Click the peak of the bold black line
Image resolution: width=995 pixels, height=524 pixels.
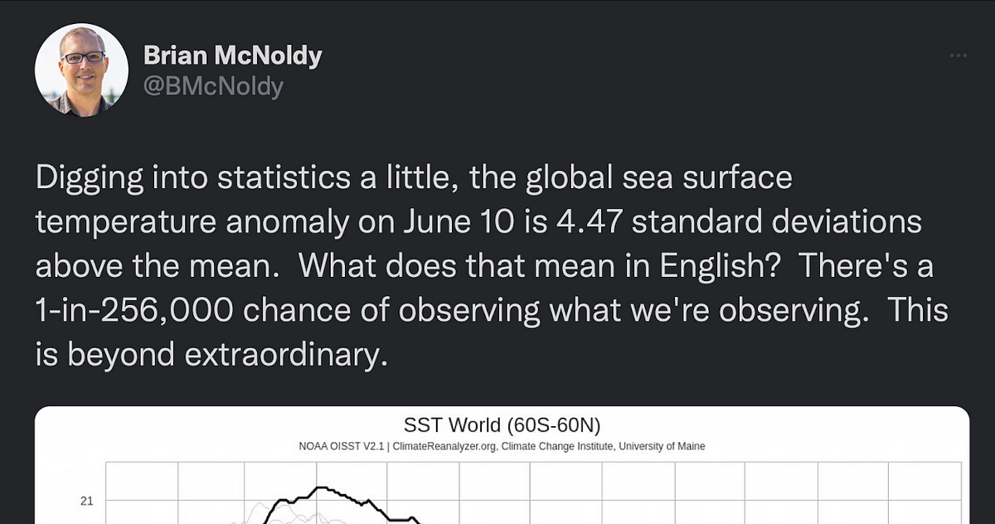coord(319,488)
